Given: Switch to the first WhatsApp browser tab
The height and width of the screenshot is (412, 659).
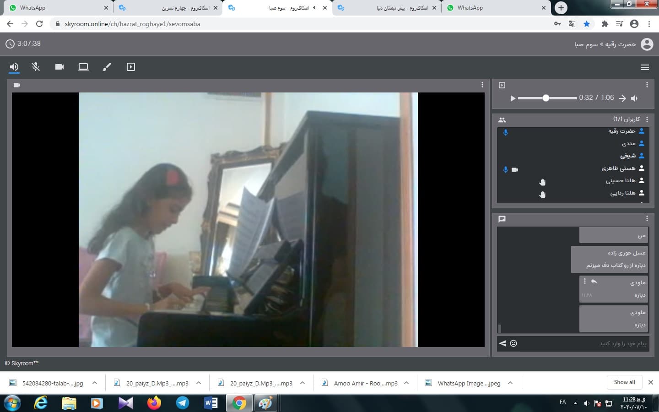Looking at the screenshot, I should point(55,8).
